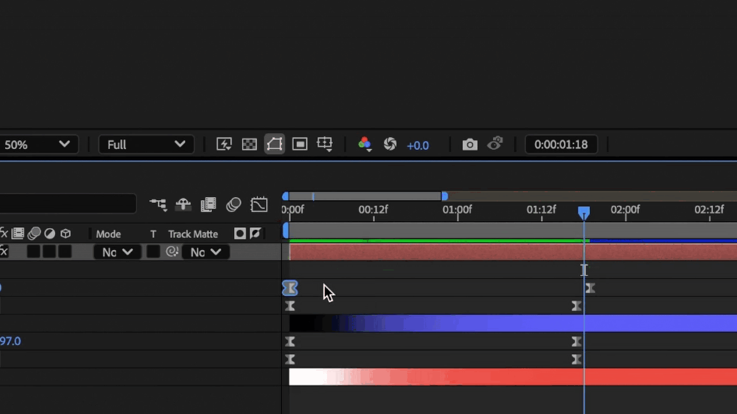Click the blue current time indicator handle

click(584, 213)
